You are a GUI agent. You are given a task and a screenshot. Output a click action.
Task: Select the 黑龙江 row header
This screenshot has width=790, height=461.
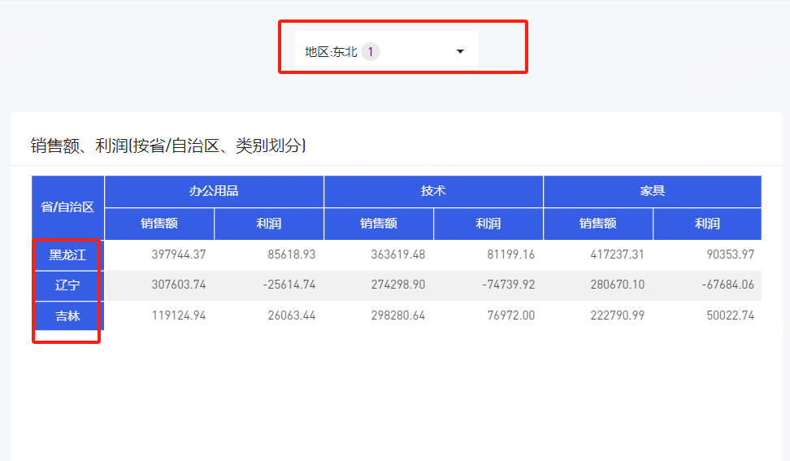(68, 254)
